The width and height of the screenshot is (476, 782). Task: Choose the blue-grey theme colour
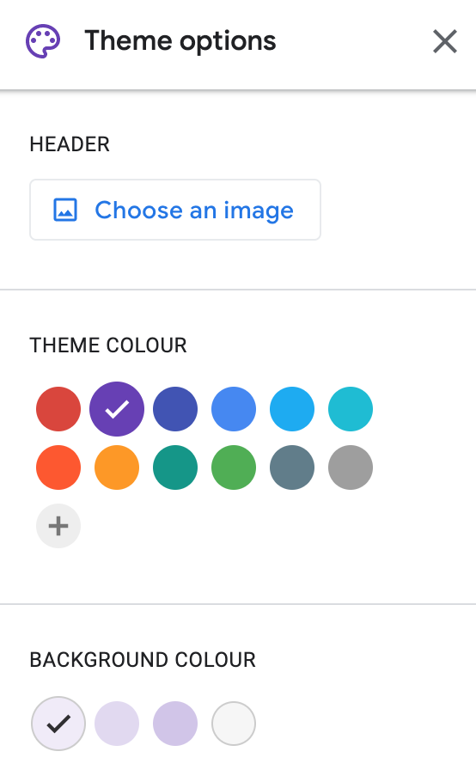[x=292, y=467]
